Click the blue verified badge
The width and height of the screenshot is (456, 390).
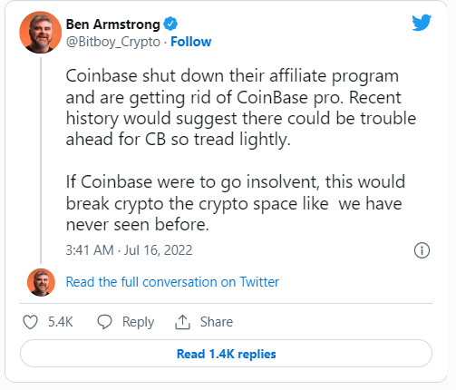[170, 24]
